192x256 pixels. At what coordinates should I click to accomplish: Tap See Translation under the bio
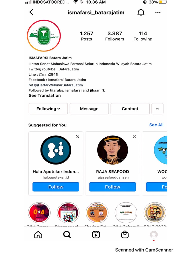click(x=45, y=95)
